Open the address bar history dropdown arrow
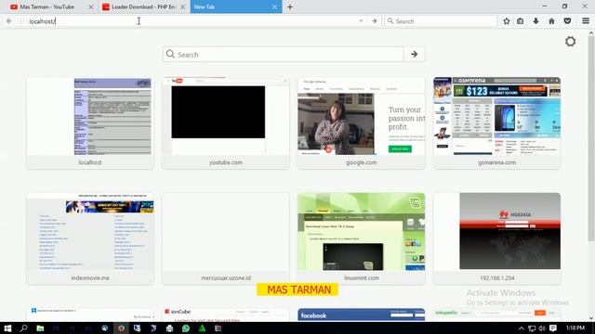 tap(361, 21)
